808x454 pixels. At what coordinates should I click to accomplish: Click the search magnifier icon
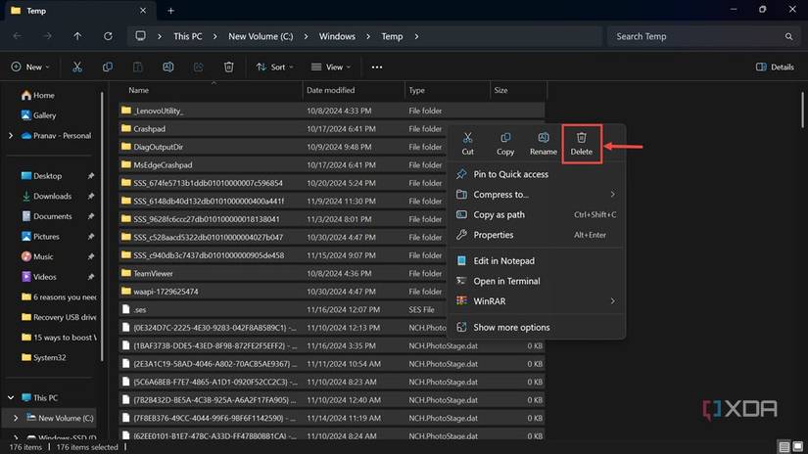[789, 36]
